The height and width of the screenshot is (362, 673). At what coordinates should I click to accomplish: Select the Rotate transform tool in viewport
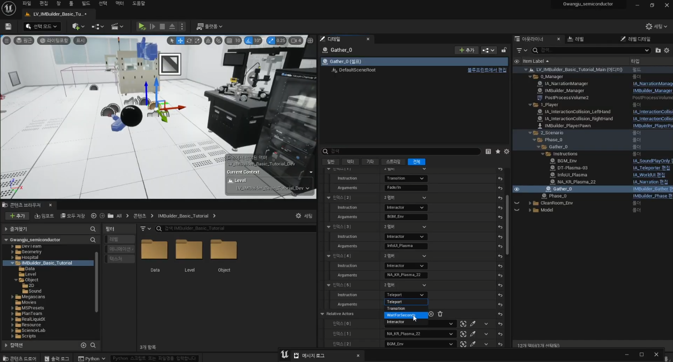point(189,40)
